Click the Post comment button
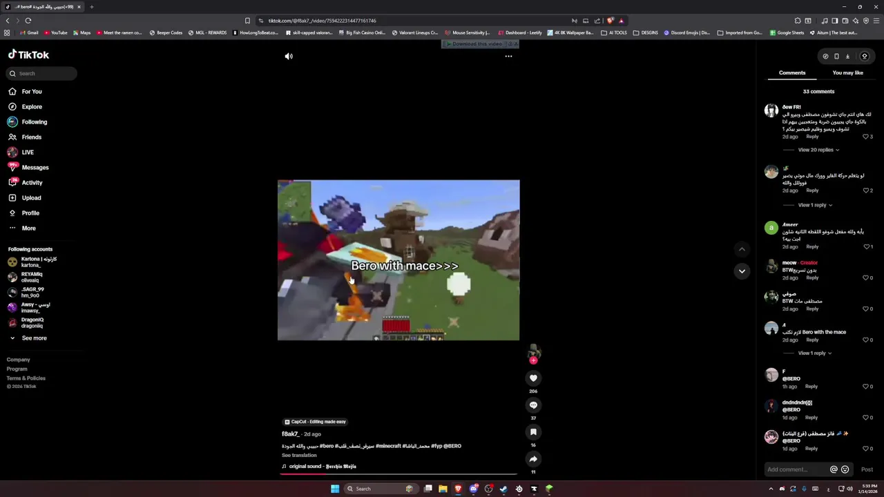This screenshot has width=884, height=497. coord(867,469)
